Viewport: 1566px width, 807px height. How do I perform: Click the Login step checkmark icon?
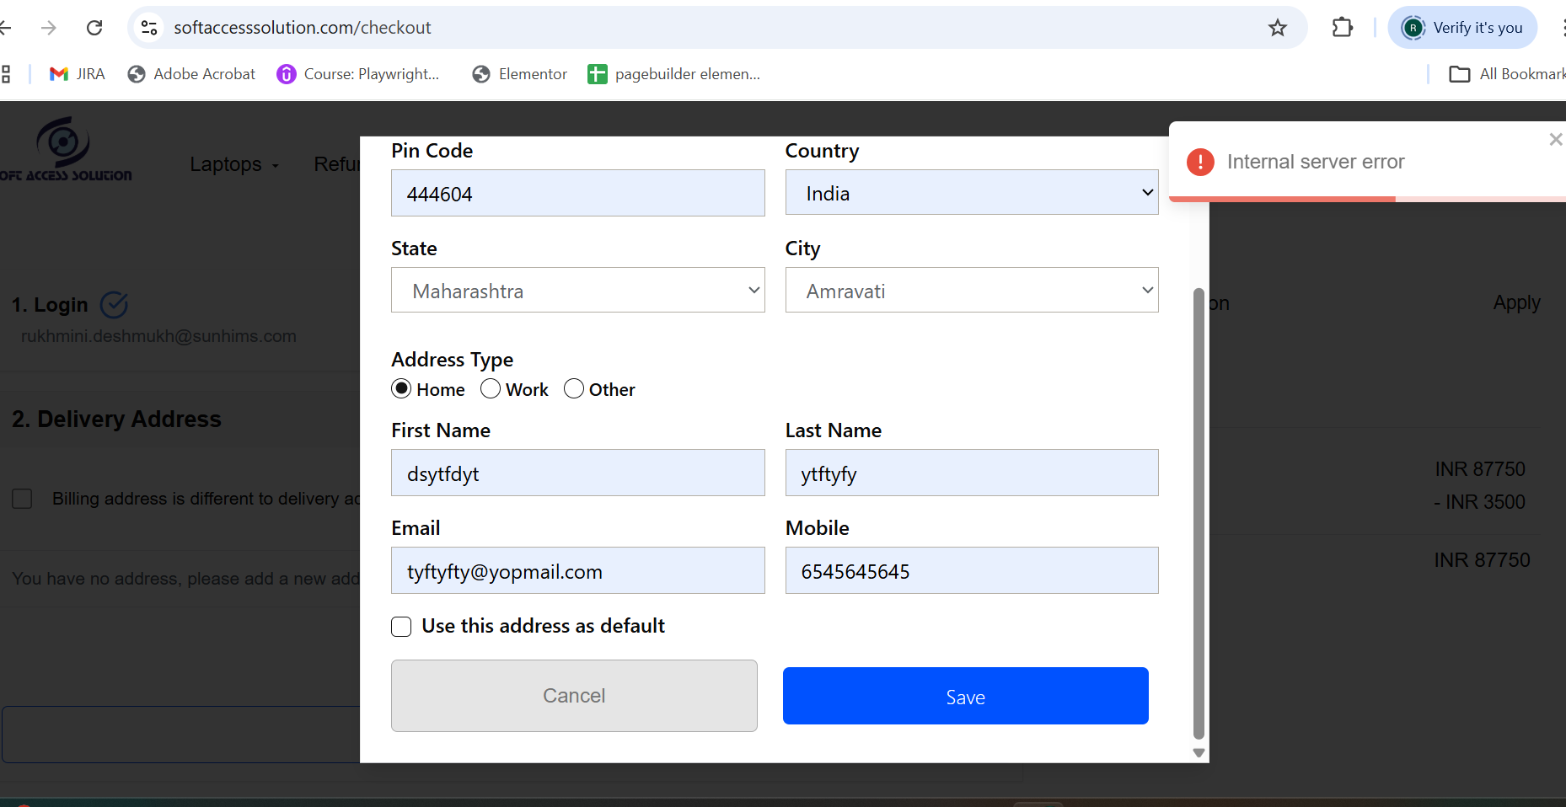tap(114, 304)
